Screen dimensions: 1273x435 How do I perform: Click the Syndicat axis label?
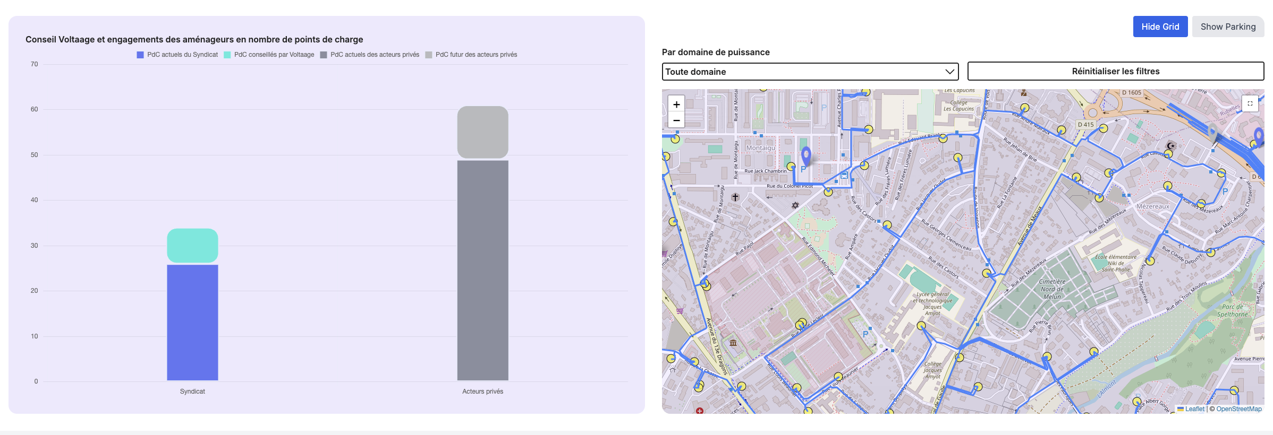tap(192, 391)
